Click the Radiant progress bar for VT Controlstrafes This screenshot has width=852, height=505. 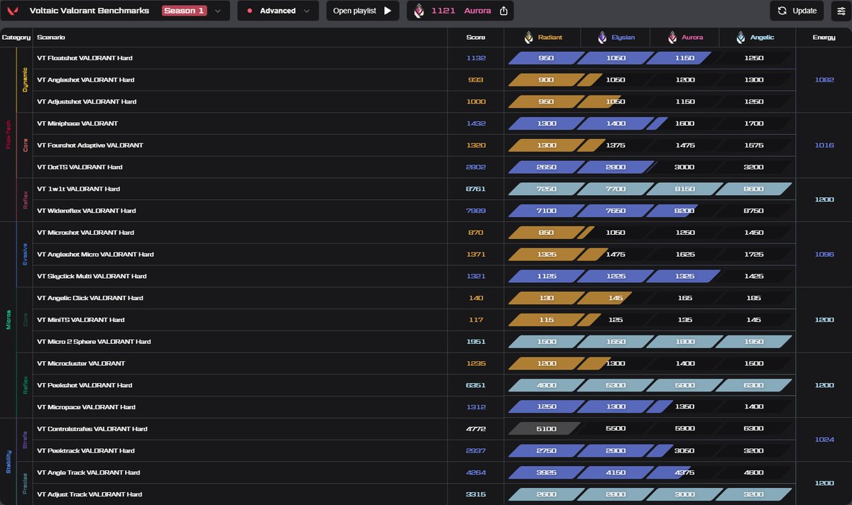pos(545,429)
